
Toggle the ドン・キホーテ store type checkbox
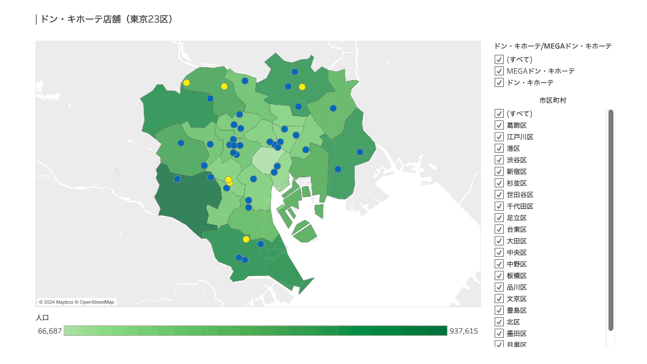(499, 83)
